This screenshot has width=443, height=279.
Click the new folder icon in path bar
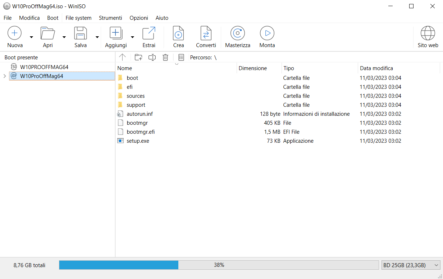[x=138, y=57]
